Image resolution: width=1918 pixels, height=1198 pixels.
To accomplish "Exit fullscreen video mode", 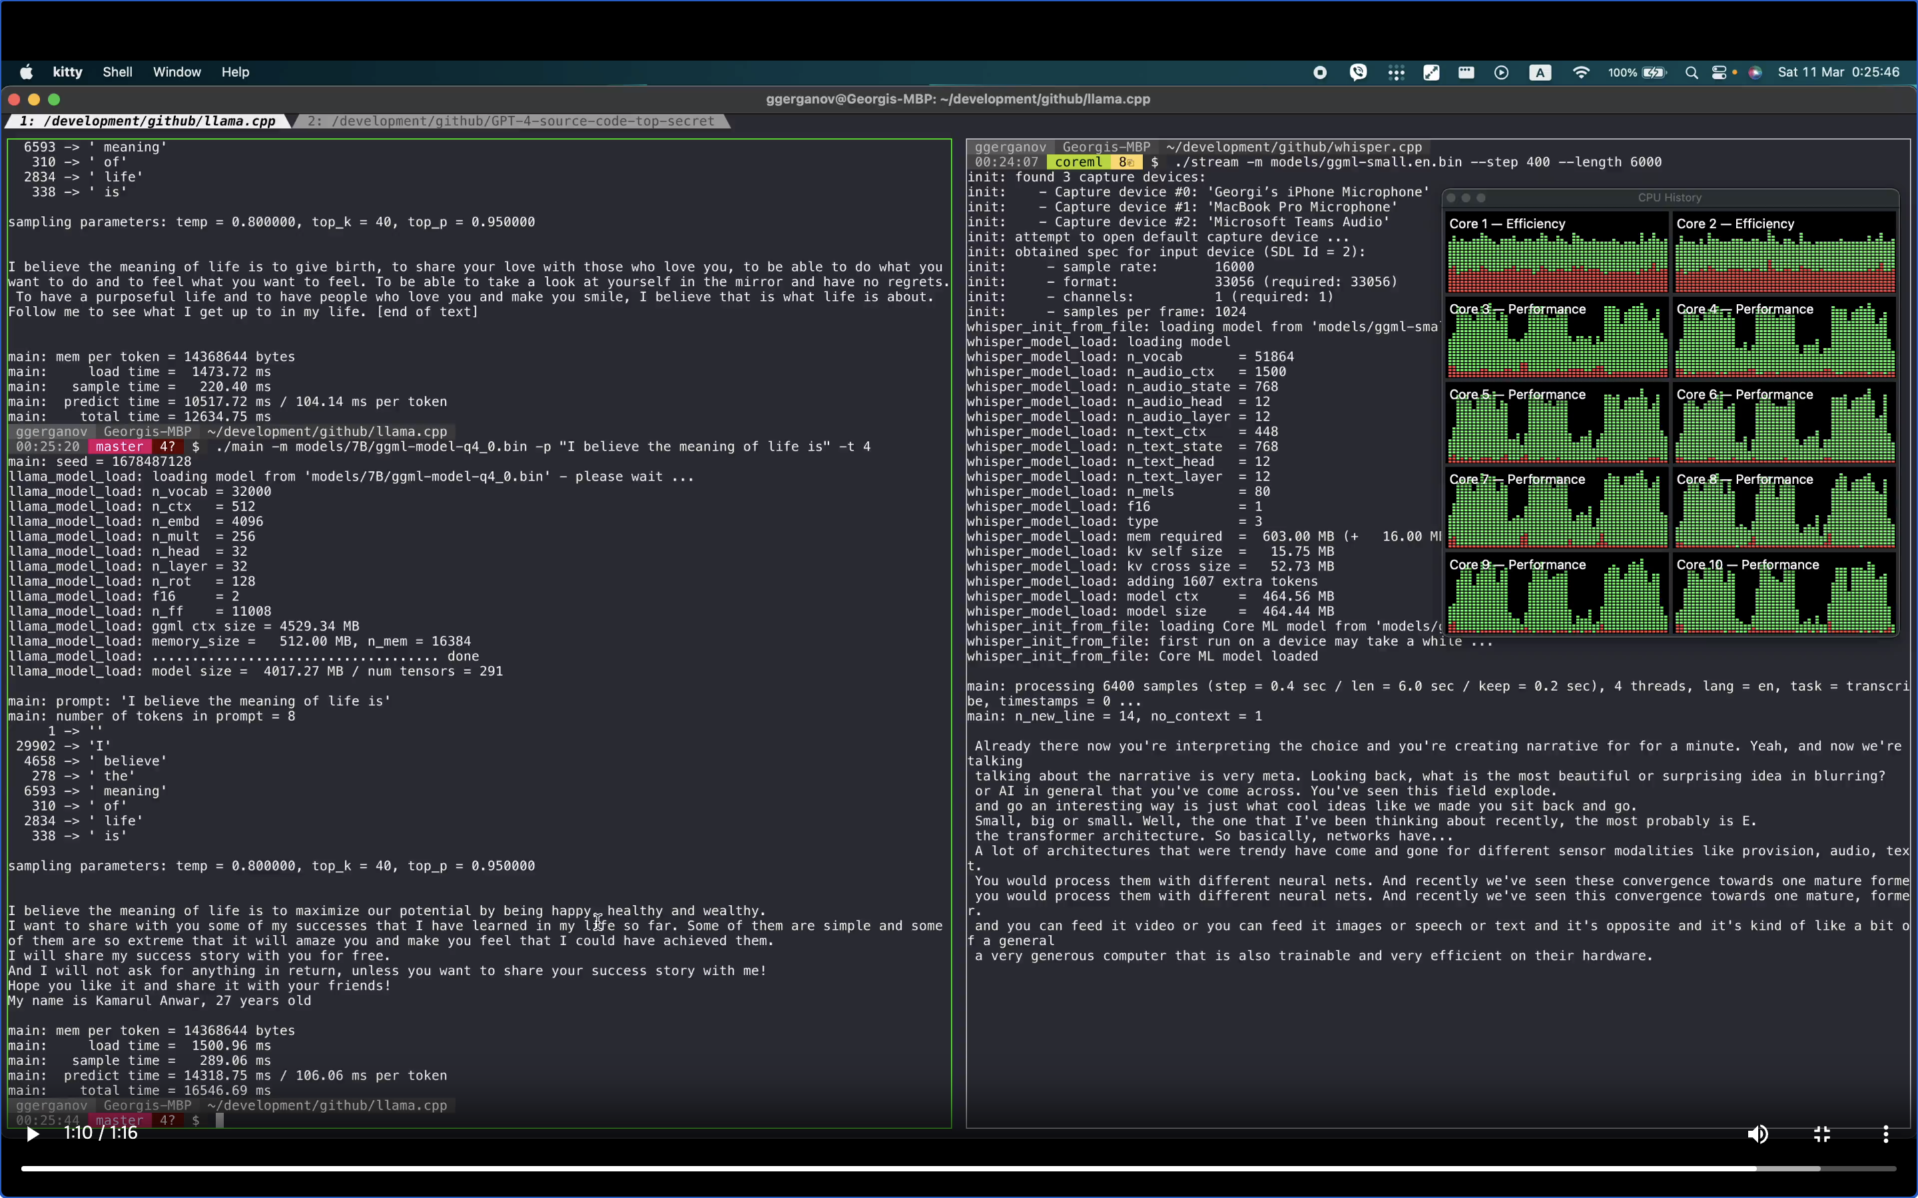I will (1821, 1134).
